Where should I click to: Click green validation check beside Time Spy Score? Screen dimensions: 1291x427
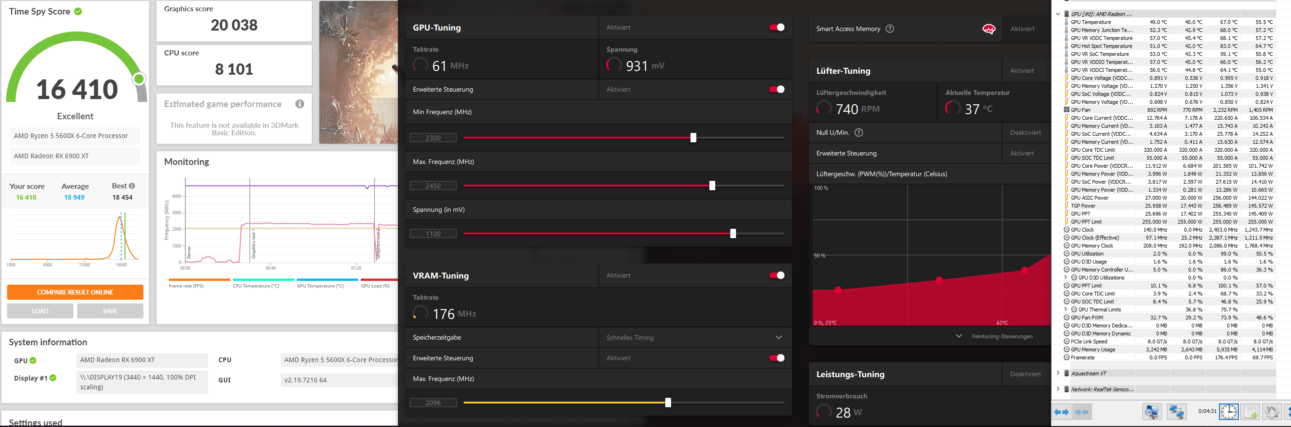[78, 11]
